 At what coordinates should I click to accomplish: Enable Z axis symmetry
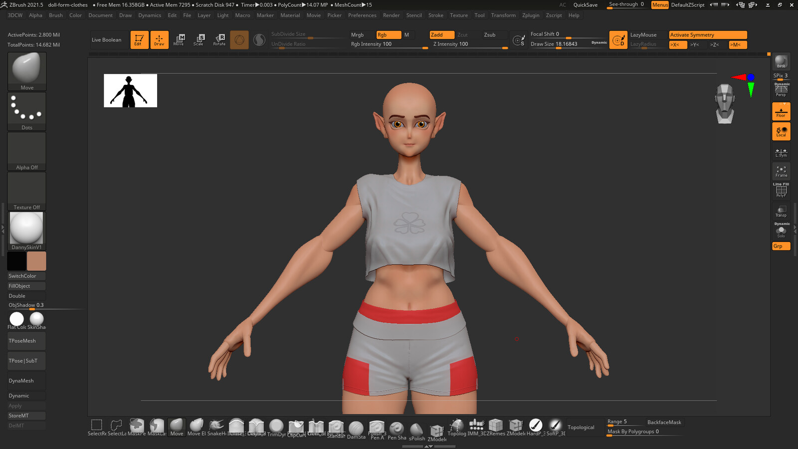click(x=718, y=45)
